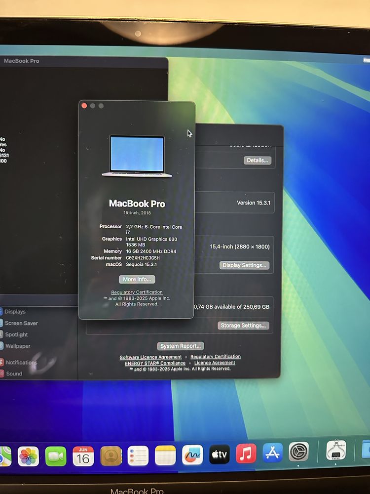Click the 15,4-inch (2880 × 1800) display text

(x=240, y=247)
